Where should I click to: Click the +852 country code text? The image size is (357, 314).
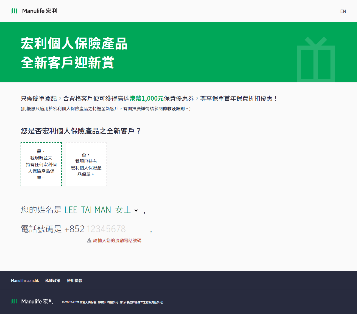(x=74, y=229)
